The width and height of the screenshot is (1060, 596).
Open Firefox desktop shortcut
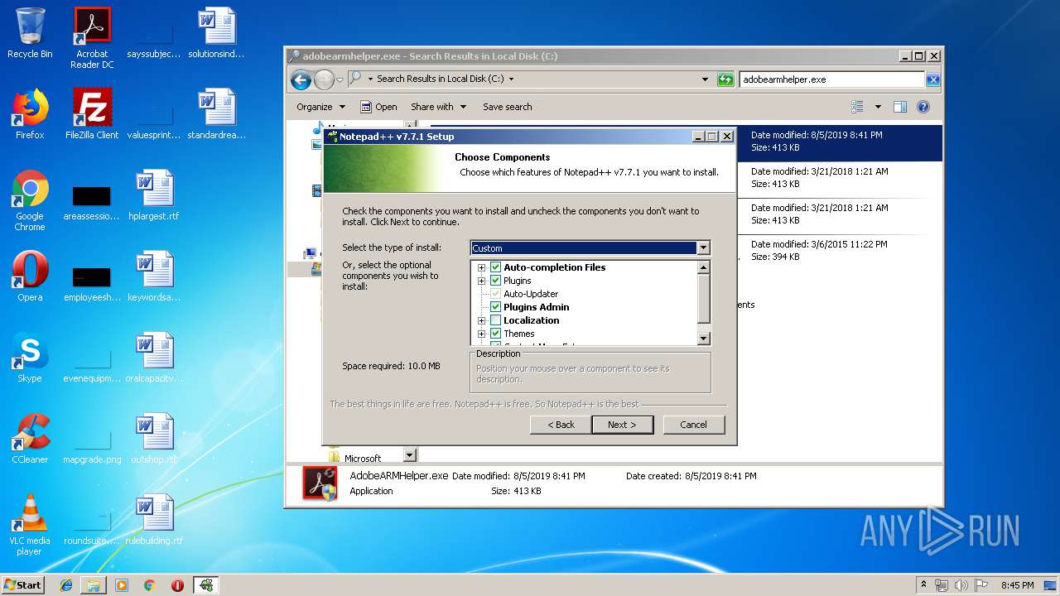pyautogui.click(x=30, y=114)
